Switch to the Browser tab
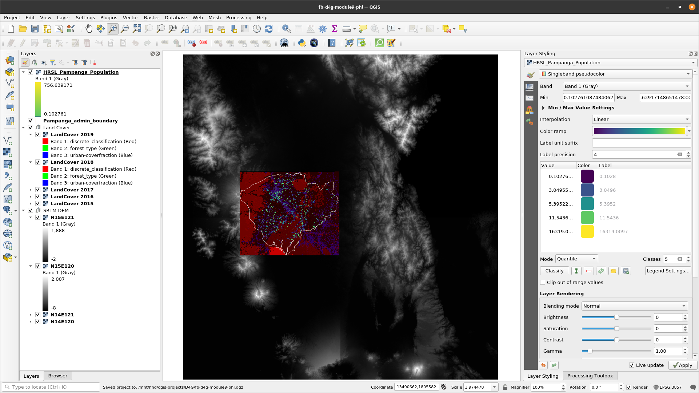 pos(57,376)
